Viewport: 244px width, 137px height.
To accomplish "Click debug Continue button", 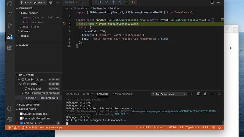I will pyautogui.click(x=100, y=2).
